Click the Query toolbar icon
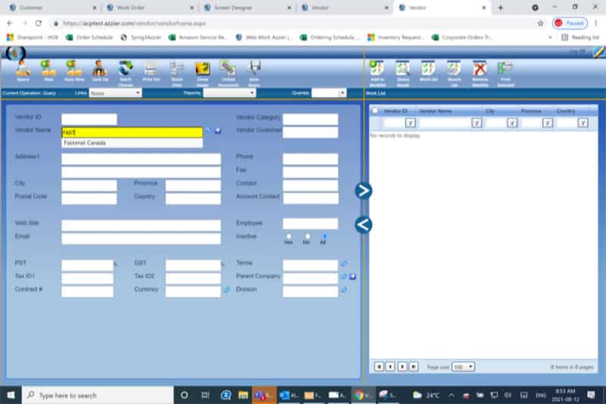The image size is (606, 404). 23,70
